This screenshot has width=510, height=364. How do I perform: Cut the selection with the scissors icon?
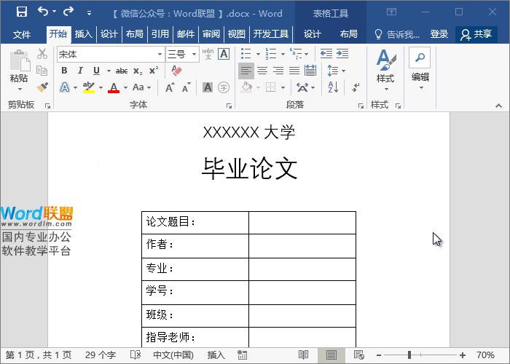coord(42,54)
